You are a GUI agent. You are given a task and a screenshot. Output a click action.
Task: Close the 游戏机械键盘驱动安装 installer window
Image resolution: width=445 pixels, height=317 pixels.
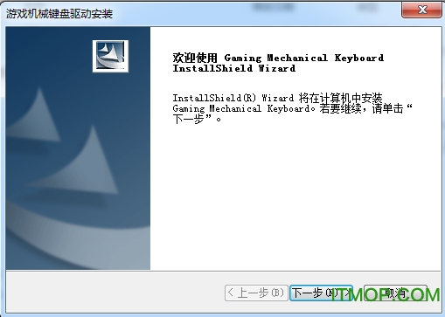click(x=421, y=10)
